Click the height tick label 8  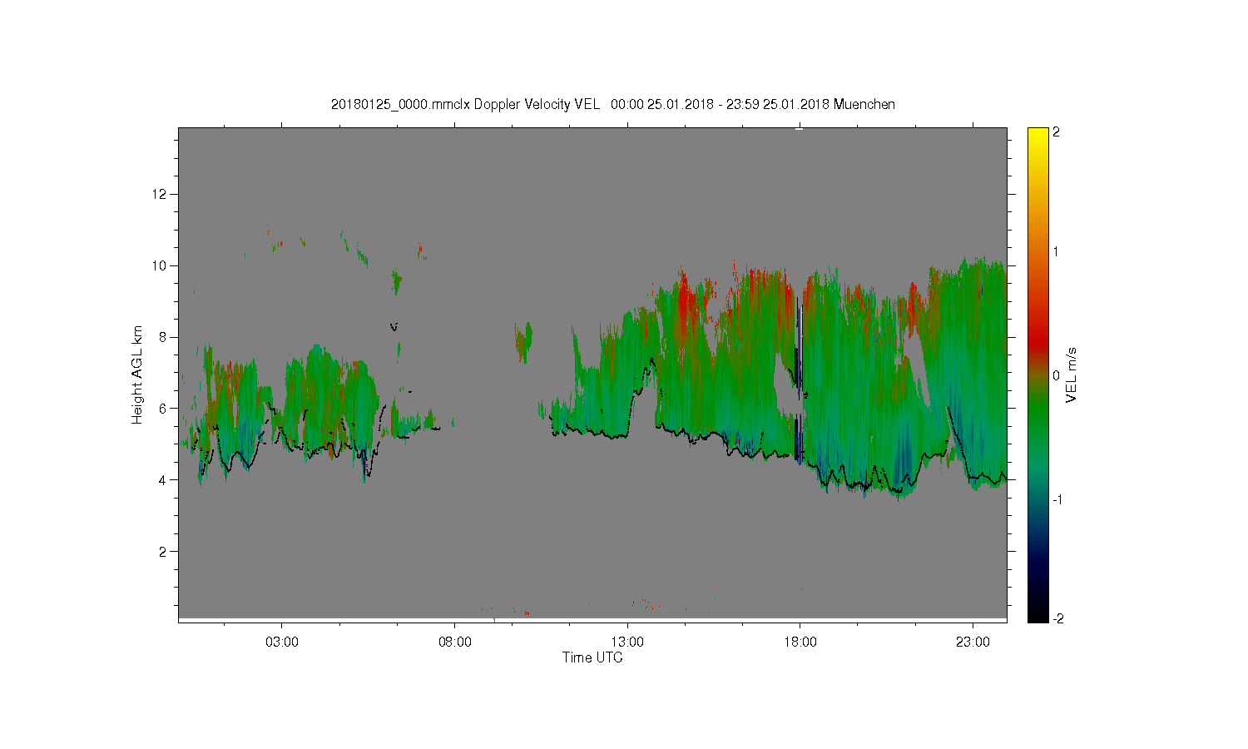click(163, 337)
